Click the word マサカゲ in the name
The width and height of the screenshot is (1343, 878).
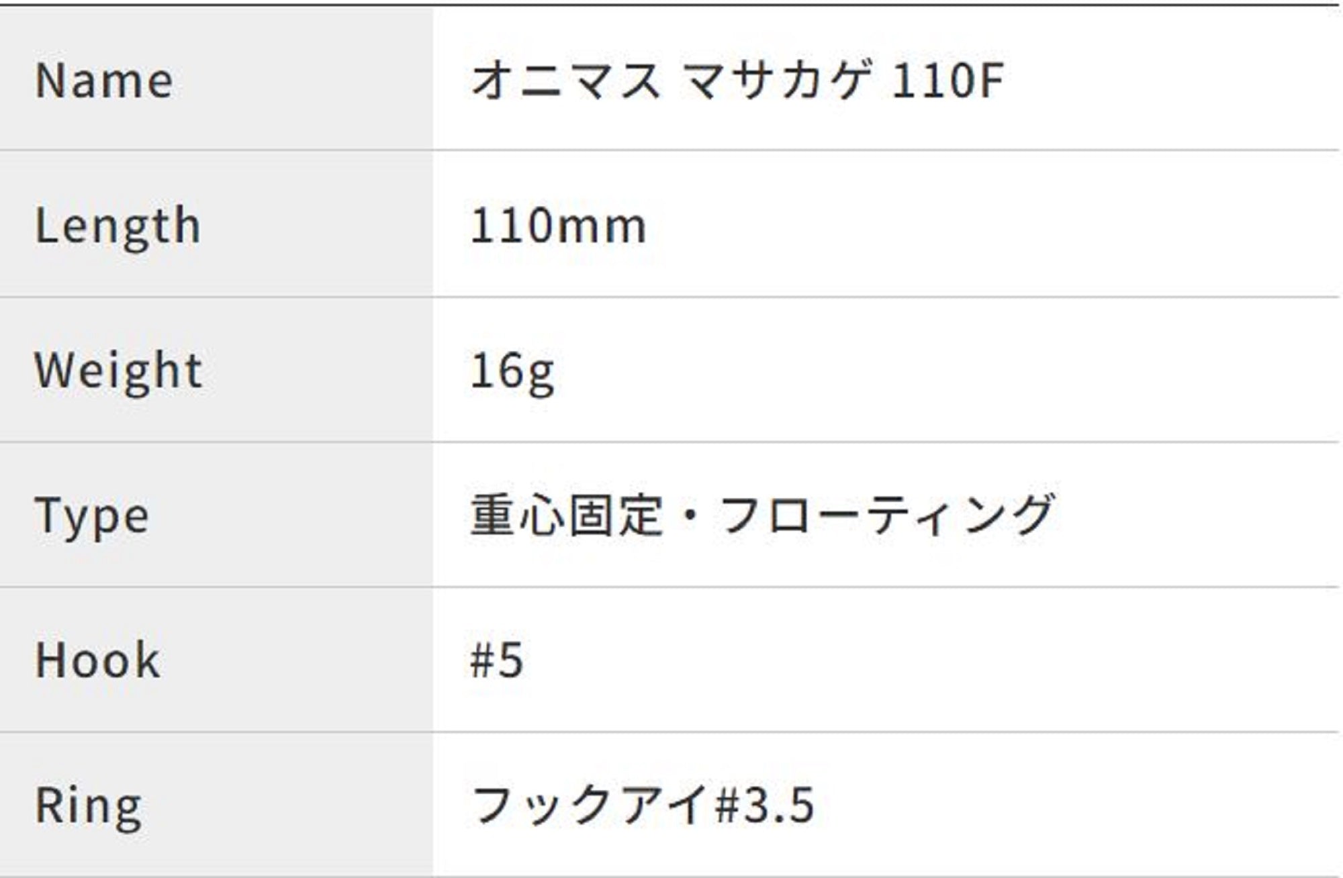pos(779,81)
